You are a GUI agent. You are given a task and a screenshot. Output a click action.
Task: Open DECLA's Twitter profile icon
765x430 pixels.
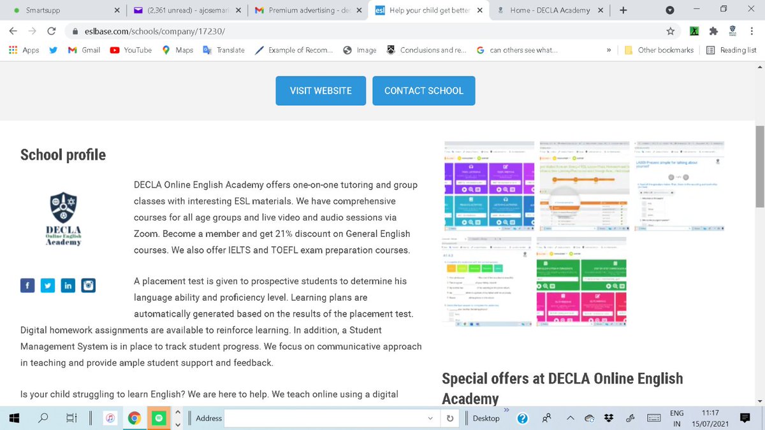point(48,285)
